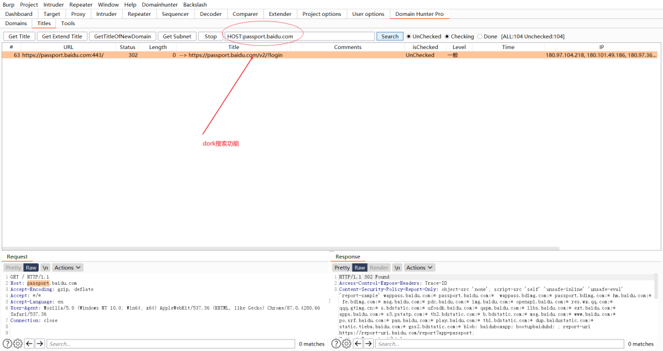The image size is (663, 351).
Task: Focus the HOST:passport.baidu.com search field
Action: [x=300, y=36]
